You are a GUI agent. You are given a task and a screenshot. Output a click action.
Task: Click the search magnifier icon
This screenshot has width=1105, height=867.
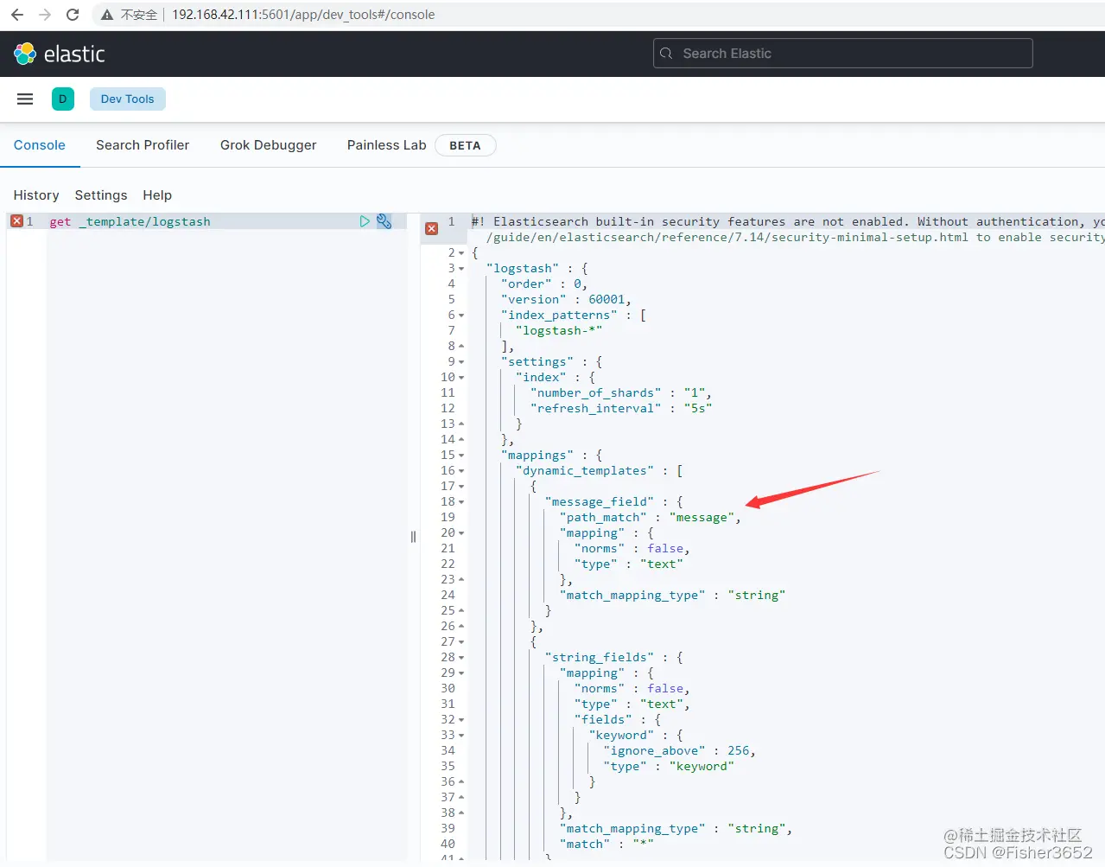666,54
